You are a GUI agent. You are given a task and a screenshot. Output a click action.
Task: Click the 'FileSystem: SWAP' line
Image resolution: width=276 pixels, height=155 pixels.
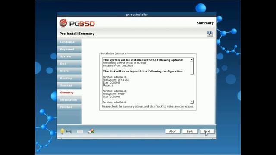(x=114, y=94)
